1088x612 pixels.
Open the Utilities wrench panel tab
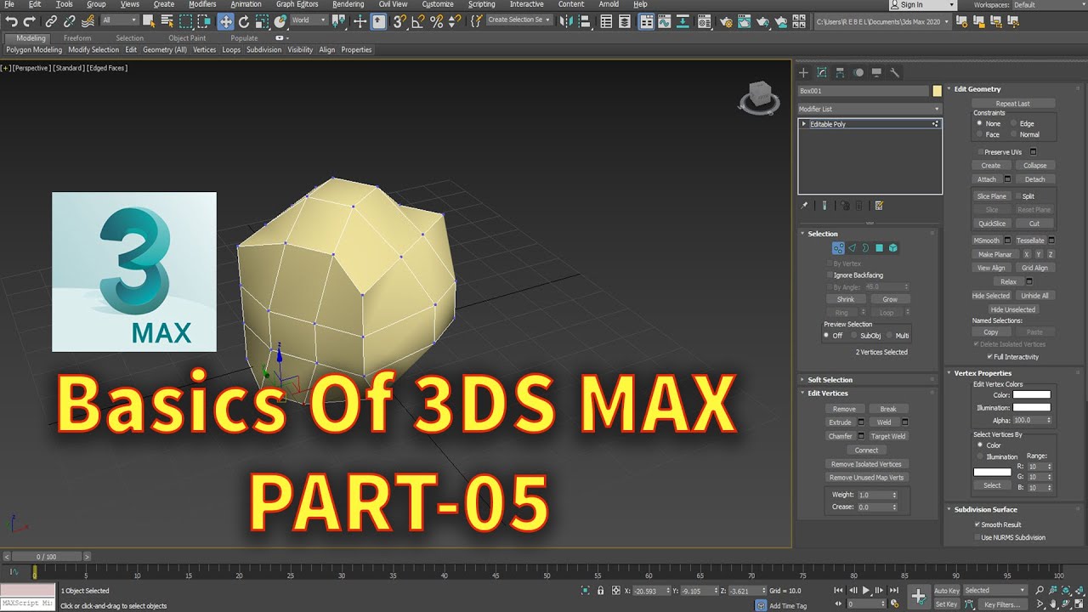[895, 72]
